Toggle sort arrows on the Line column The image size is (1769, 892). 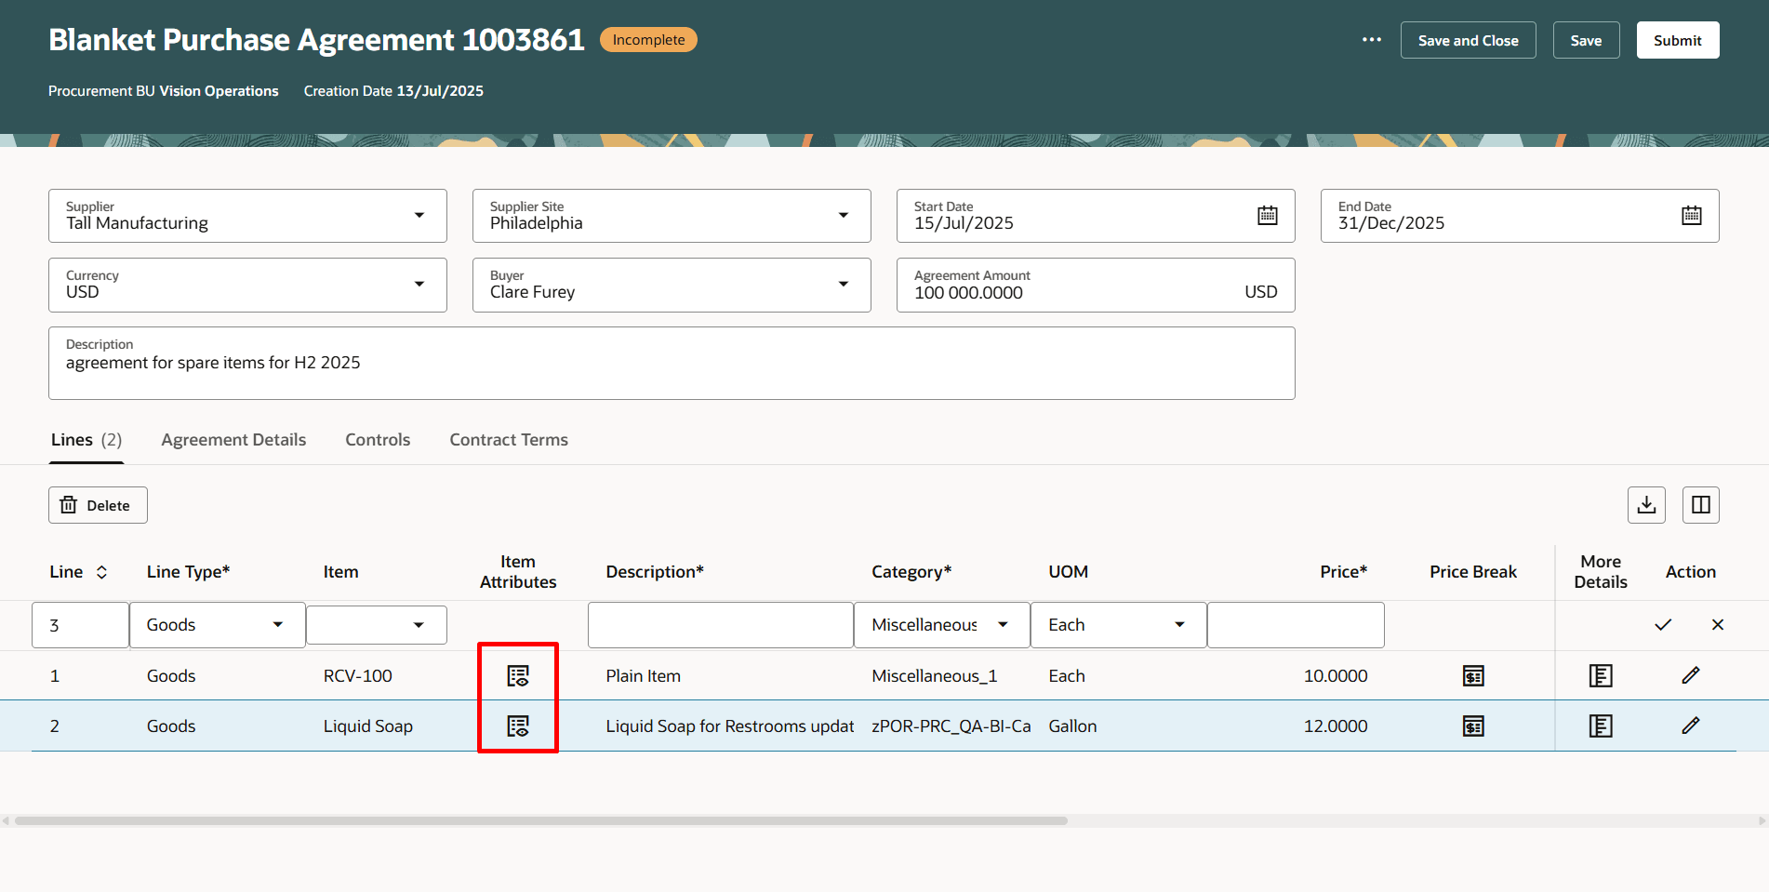coord(101,572)
